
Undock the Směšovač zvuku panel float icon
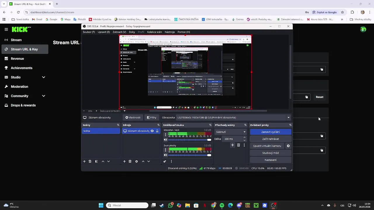210,125
